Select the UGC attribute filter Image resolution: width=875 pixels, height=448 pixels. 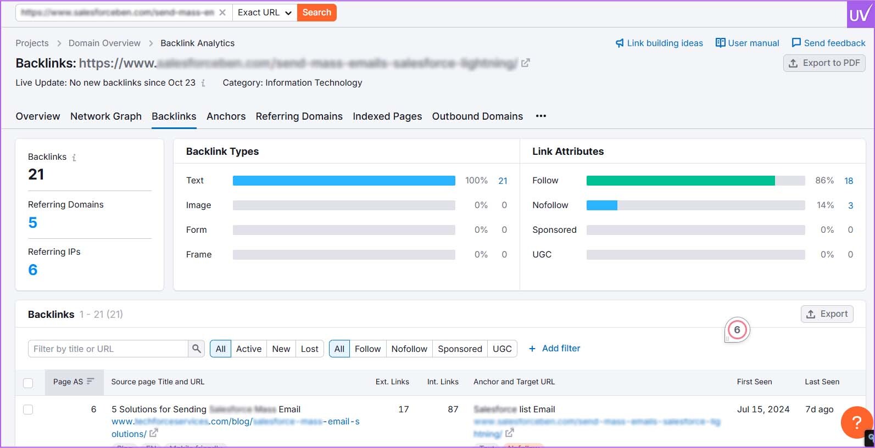point(502,349)
